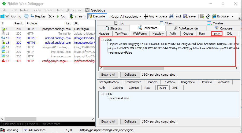Select the request JSON tab

pos(217,34)
